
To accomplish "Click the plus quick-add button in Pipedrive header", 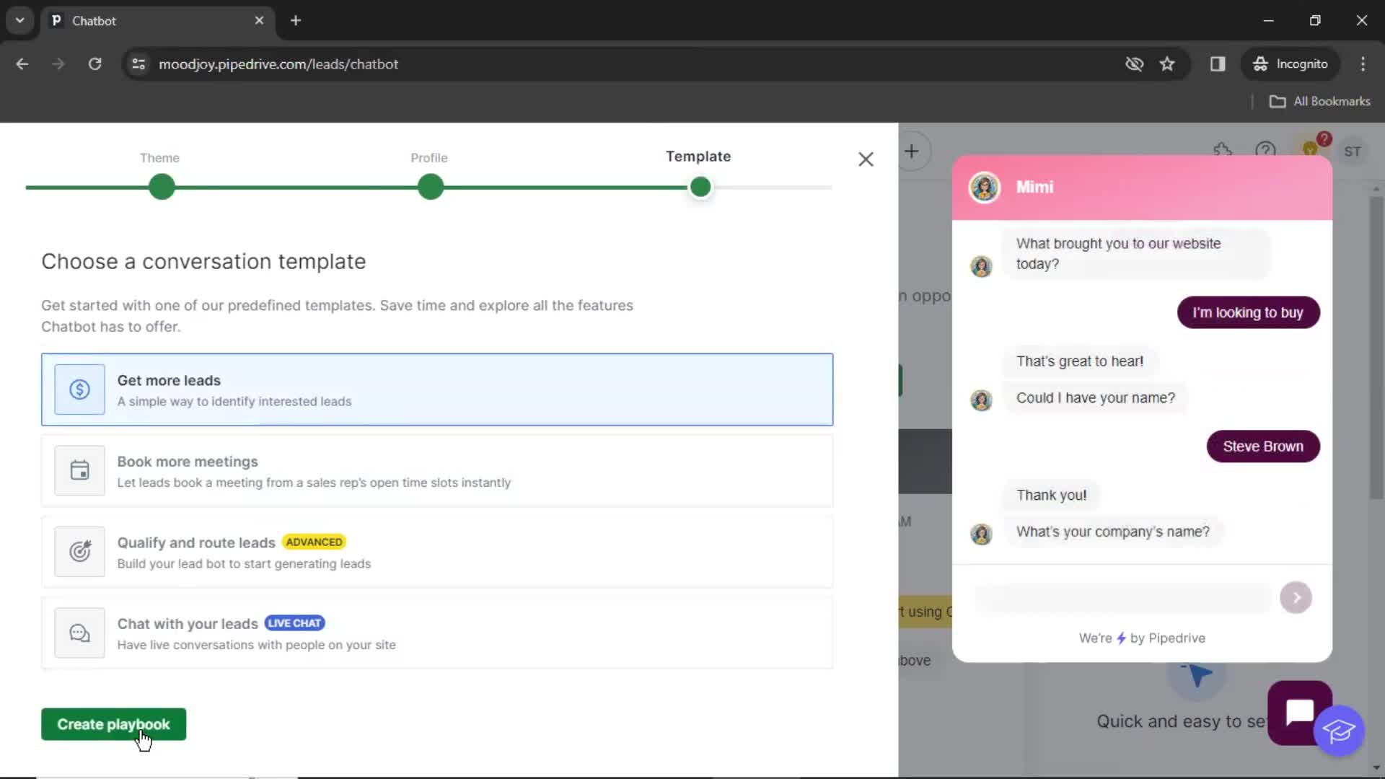I will 912,151.
